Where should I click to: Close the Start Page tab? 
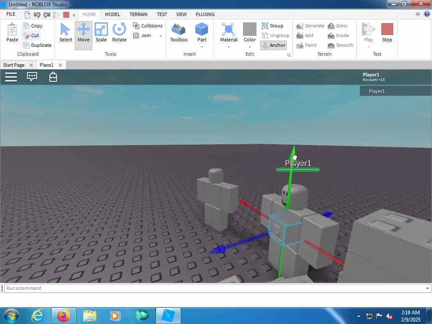point(31,65)
